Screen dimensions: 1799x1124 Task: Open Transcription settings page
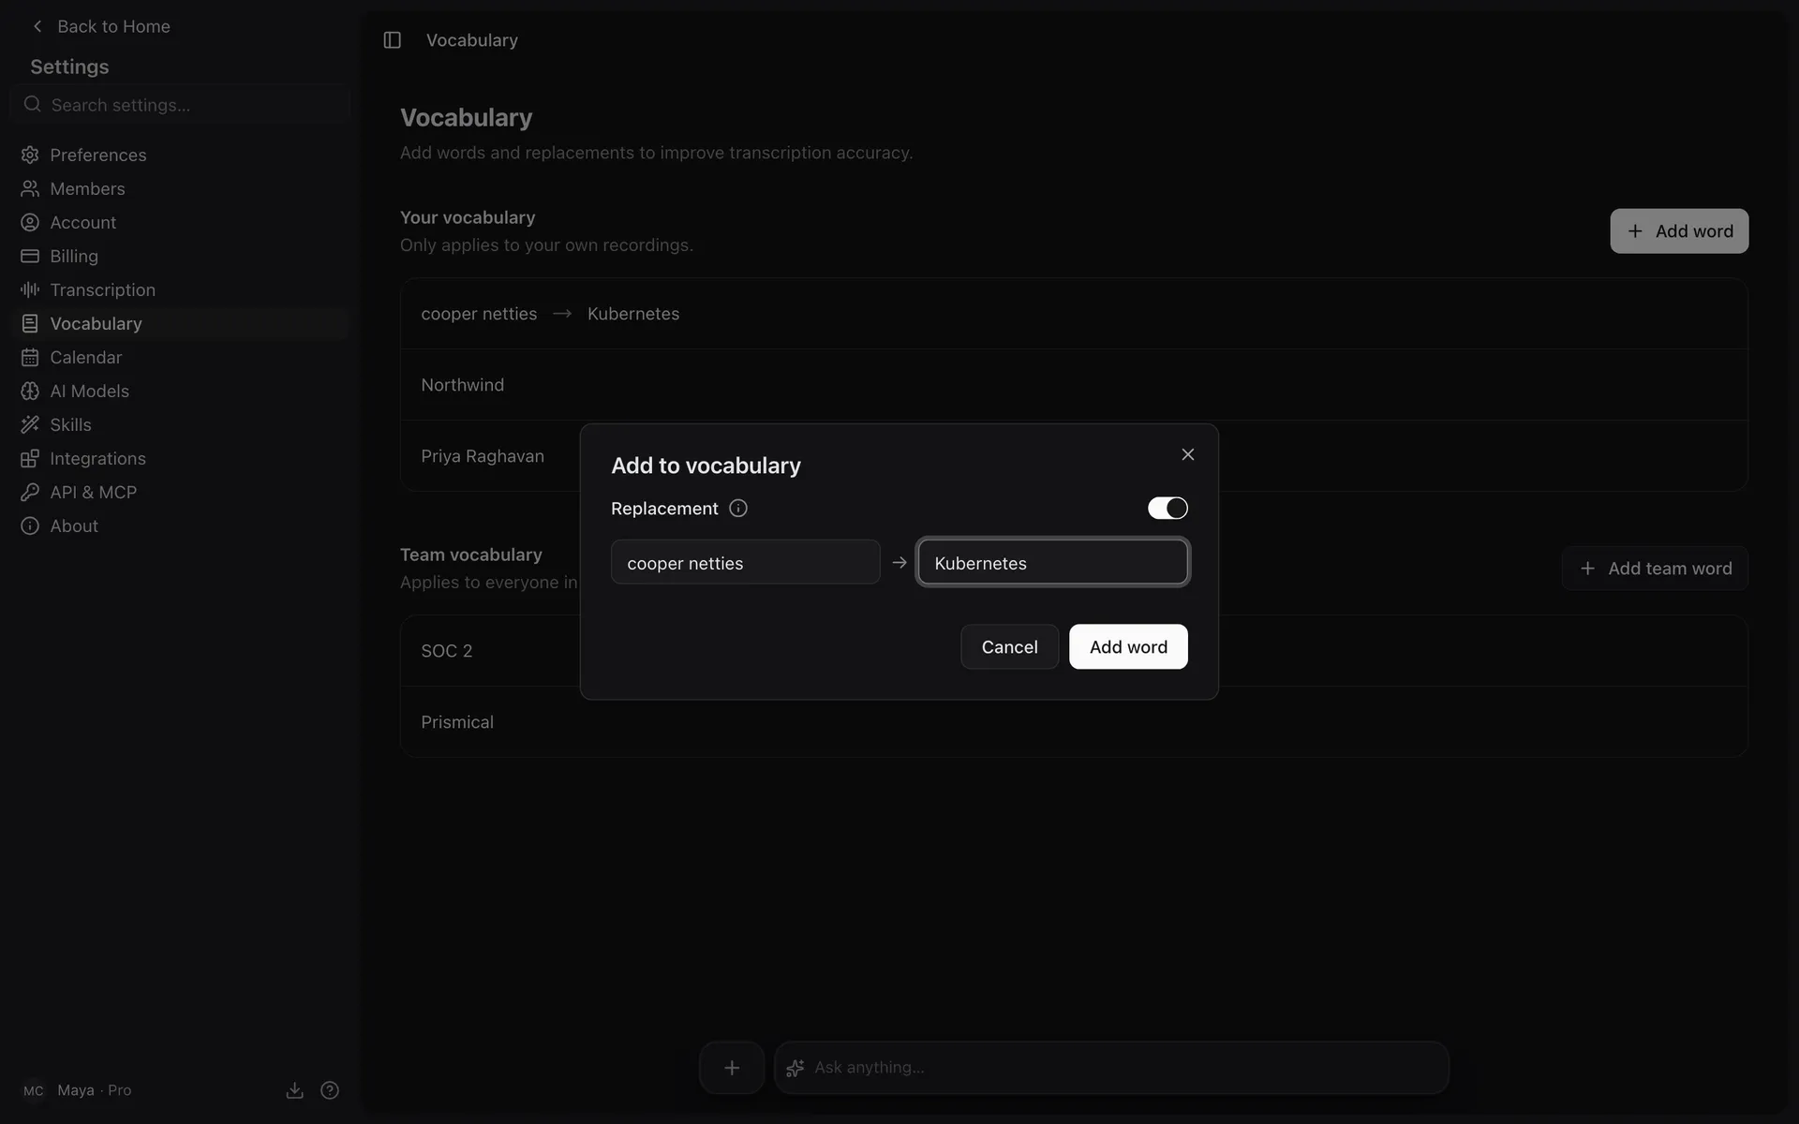coord(181,289)
